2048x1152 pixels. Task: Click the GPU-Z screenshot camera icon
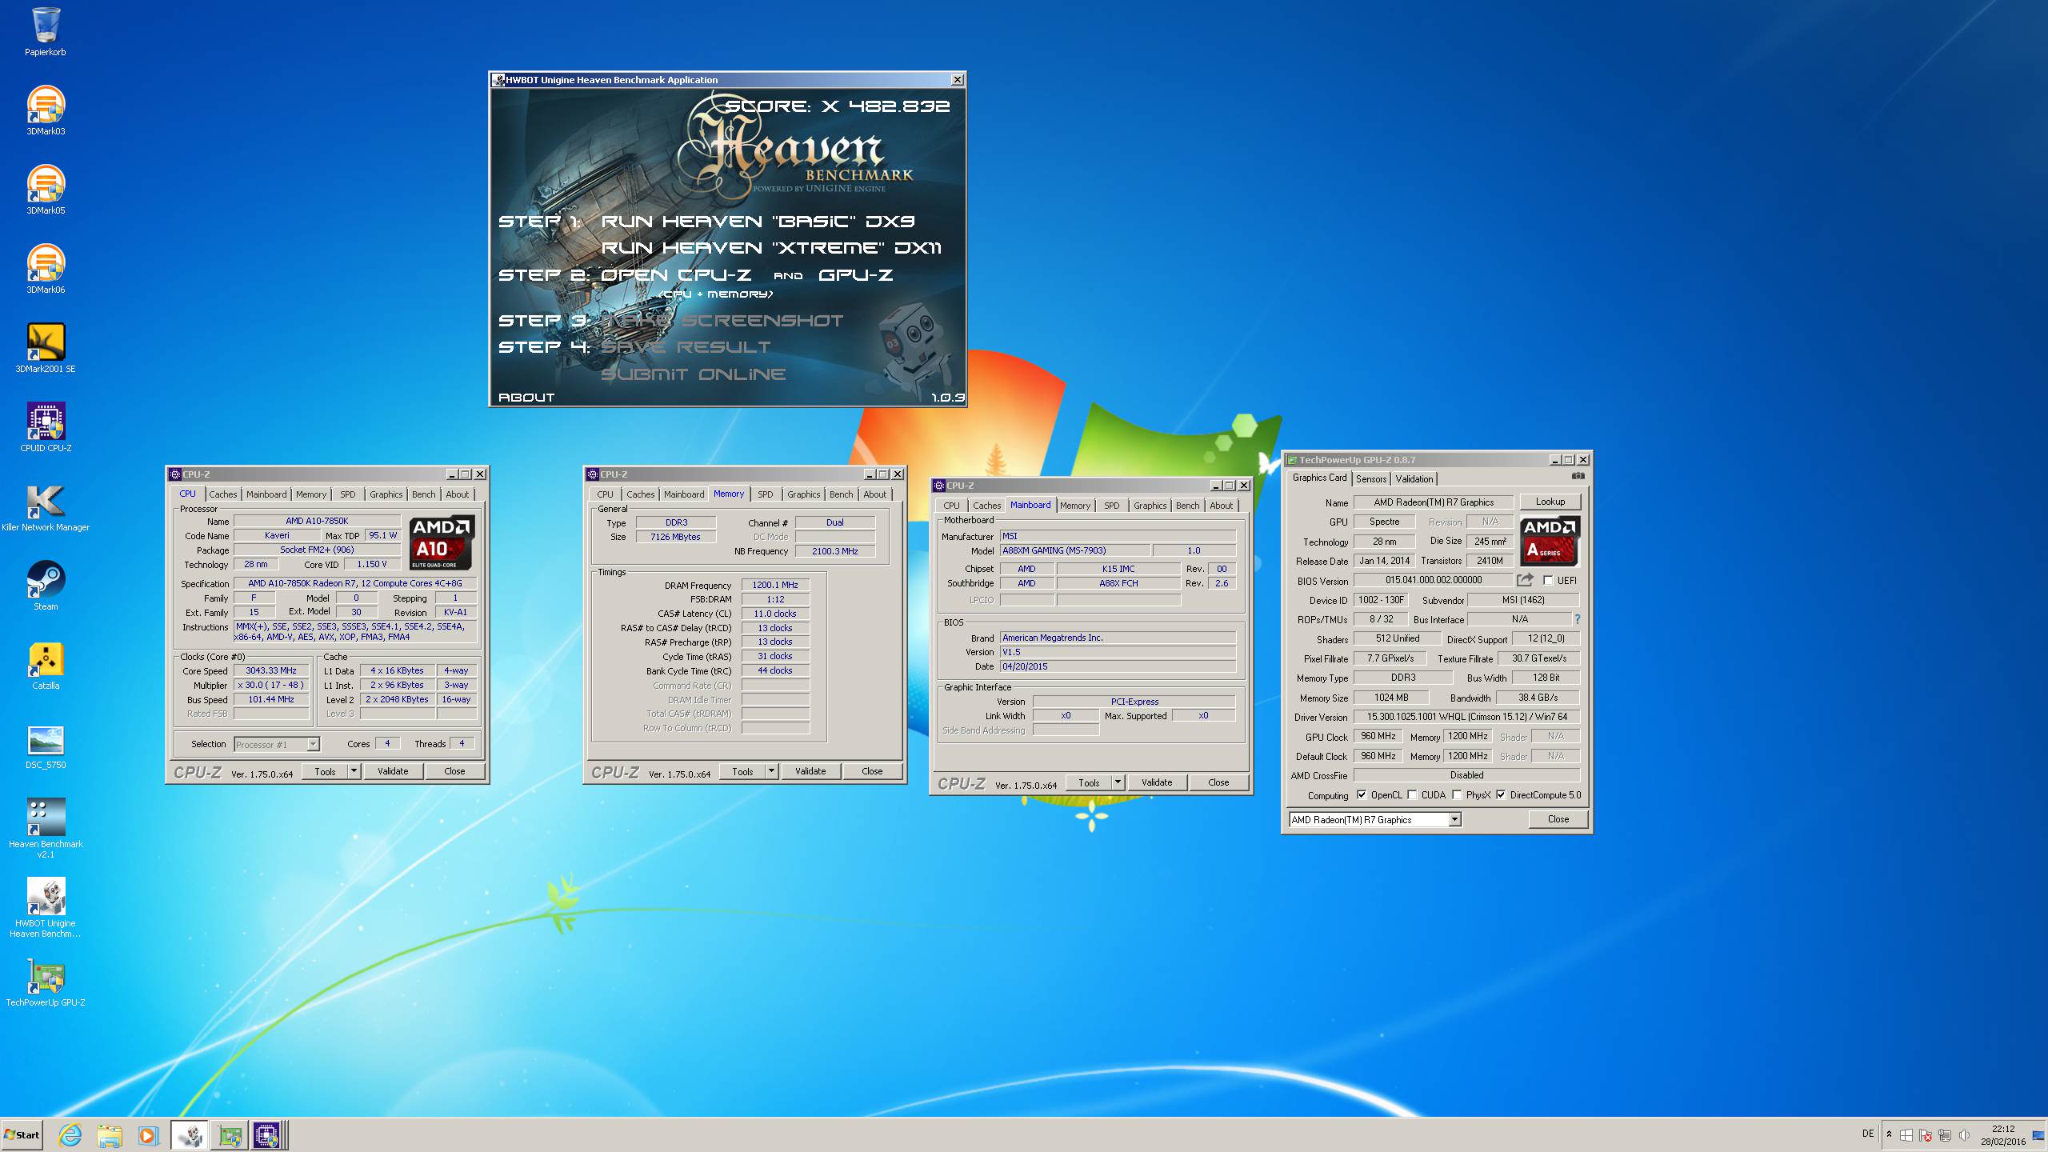pos(1578,476)
